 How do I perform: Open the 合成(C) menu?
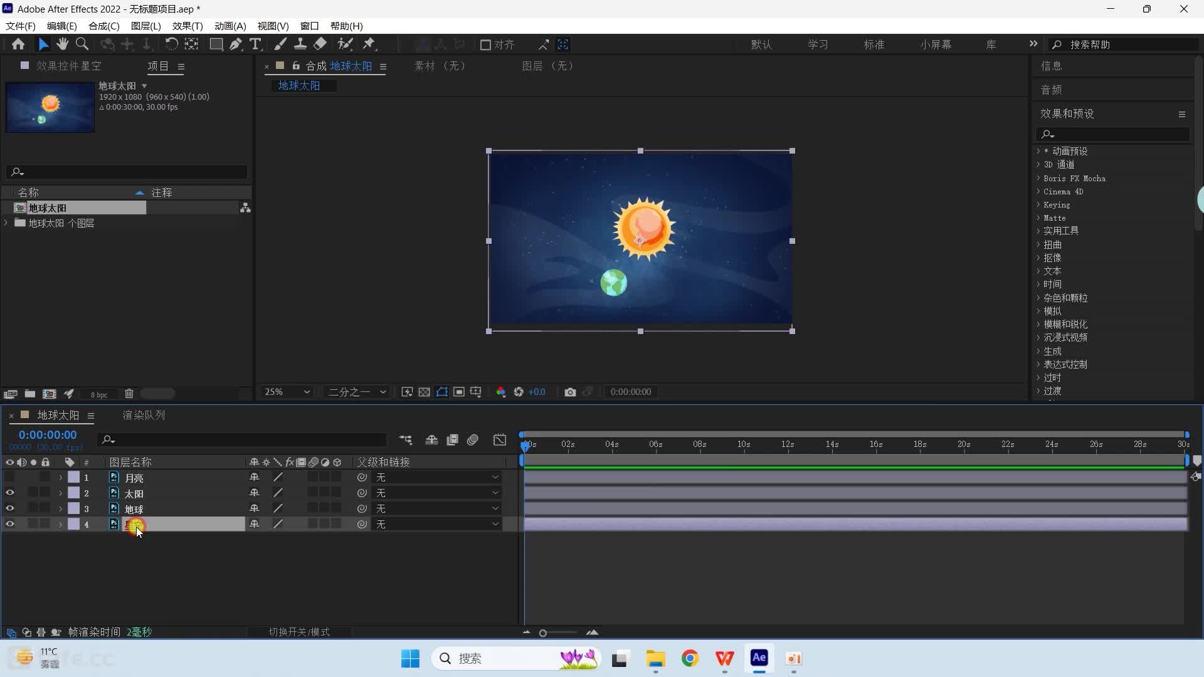tap(103, 26)
